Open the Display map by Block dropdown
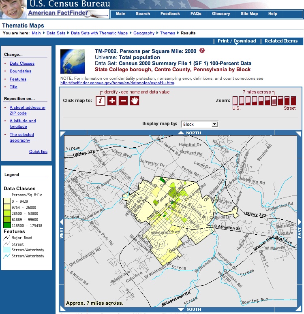Screen dimensions: 304x314 (199, 124)
